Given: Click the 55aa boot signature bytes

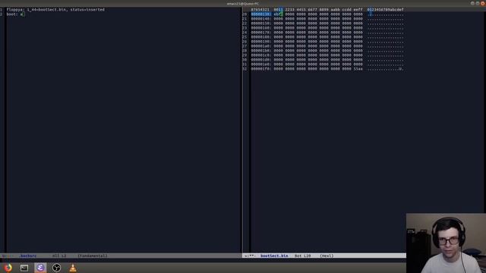Looking at the screenshot, I should tap(358, 69).
